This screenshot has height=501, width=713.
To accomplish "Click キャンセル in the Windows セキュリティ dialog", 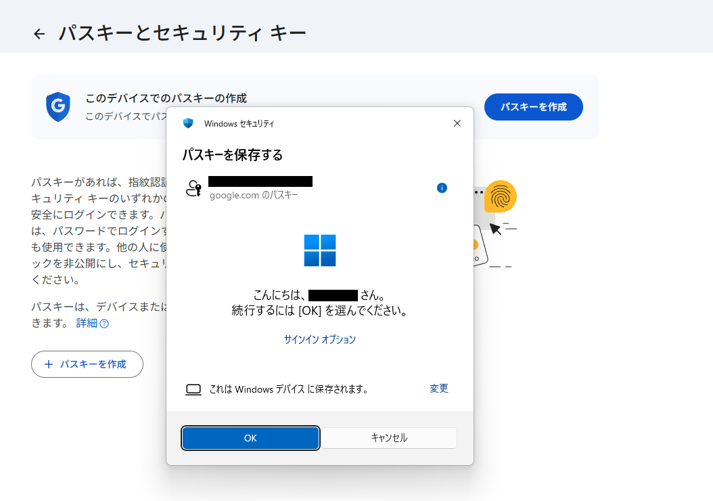I will point(389,438).
